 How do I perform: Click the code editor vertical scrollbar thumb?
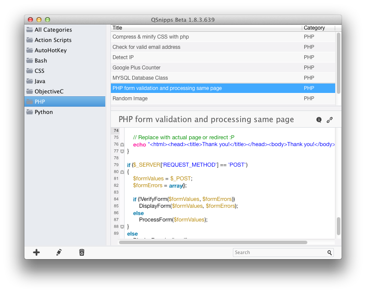pos(339,226)
